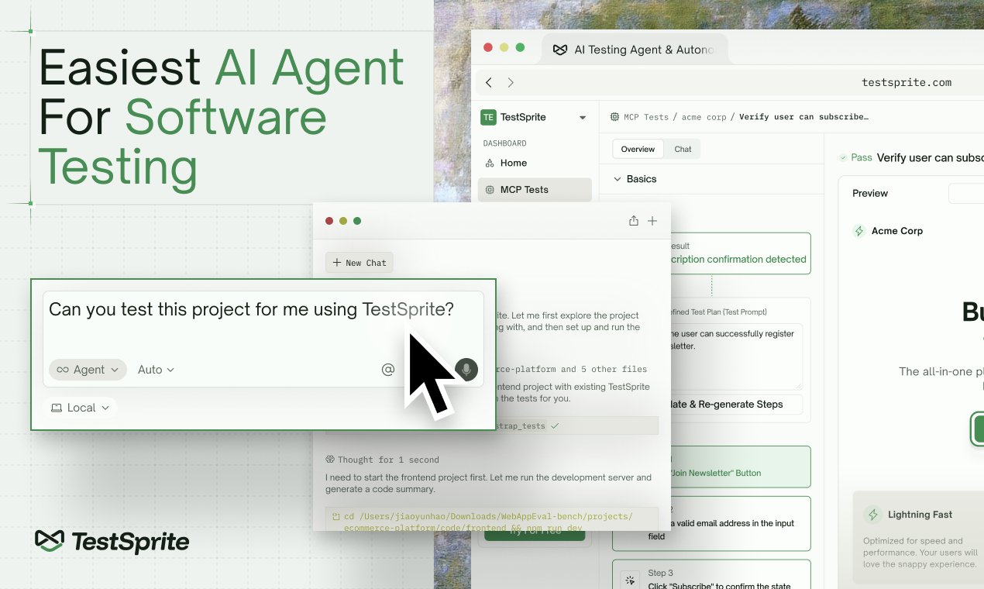Click the breadcrumb chip icon

point(615,117)
